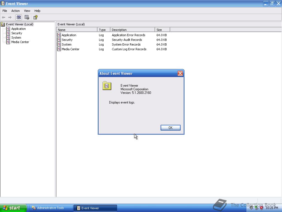Click 'Displays event logs.' text in dialog
This screenshot has height=212, width=282.
[x=122, y=102]
